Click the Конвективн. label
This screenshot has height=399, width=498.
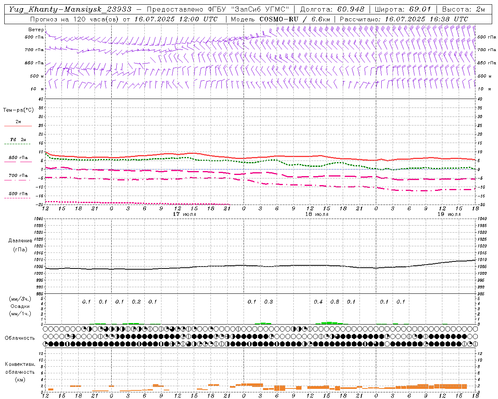[20, 364]
